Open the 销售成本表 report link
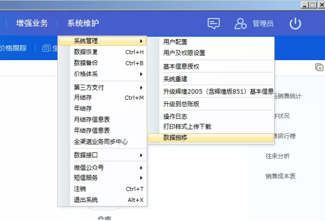This screenshot has width=325, height=221. tap(280, 176)
